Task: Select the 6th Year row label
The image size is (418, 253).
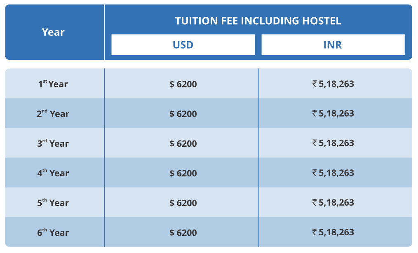Action: coord(53,232)
